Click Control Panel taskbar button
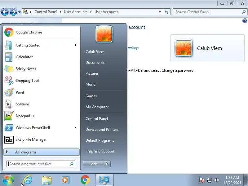 [104, 180]
